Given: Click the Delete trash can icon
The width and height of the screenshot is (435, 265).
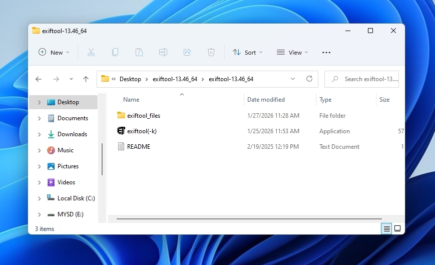Looking at the screenshot, I should [x=211, y=52].
